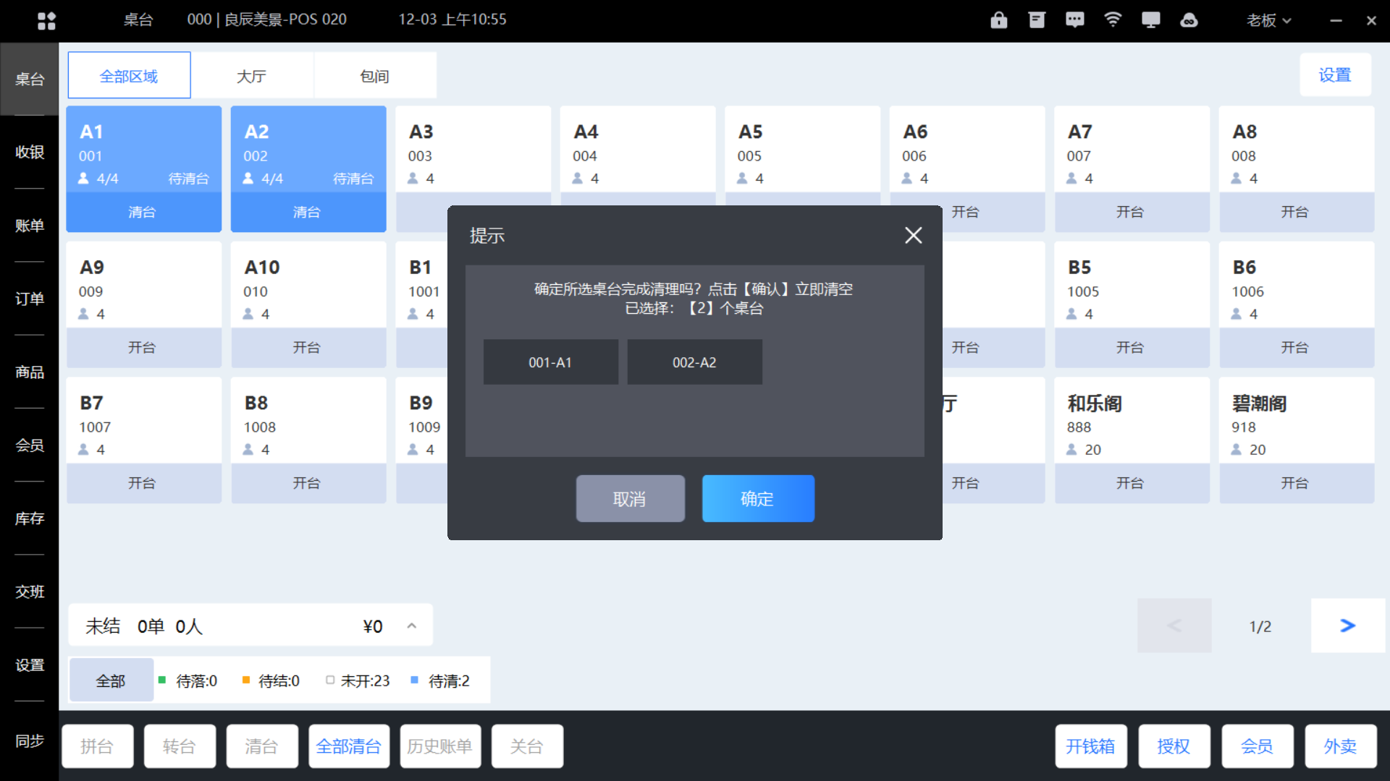Expand the 未结 orders summary chevron
This screenshot has width=1390, height=781.
(x=411, y=626)
